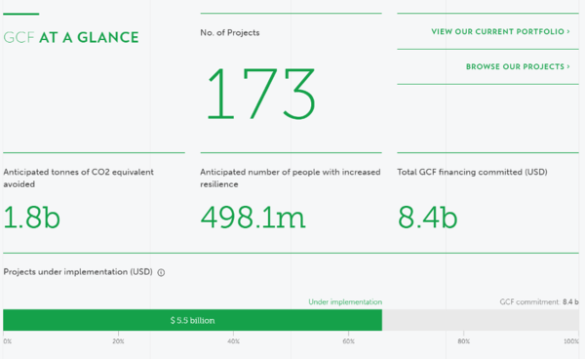
Task: Select the GCF AT A GLANCE heading
Action: click(x=71, y=37)
